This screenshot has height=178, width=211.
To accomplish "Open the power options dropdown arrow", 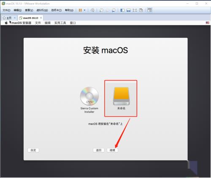I will tap(84, 10).
